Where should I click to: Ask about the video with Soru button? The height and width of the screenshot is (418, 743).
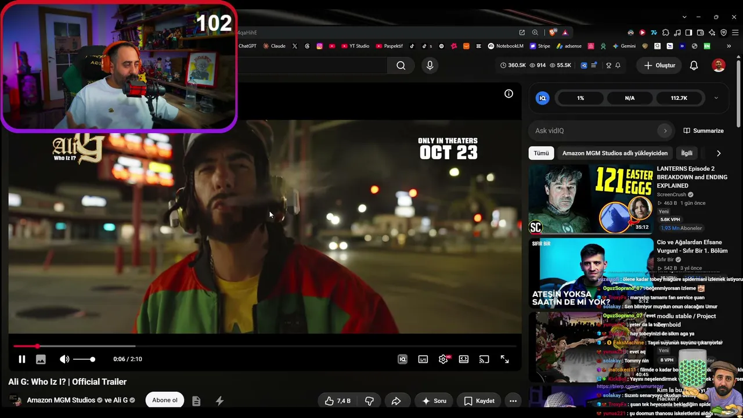(x=434, y=401)
